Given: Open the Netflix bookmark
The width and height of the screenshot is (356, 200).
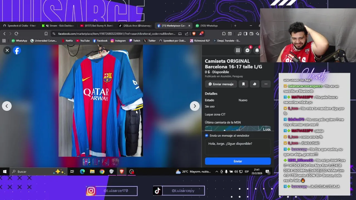Looking at the screenshot, I should tap(67, 41).
